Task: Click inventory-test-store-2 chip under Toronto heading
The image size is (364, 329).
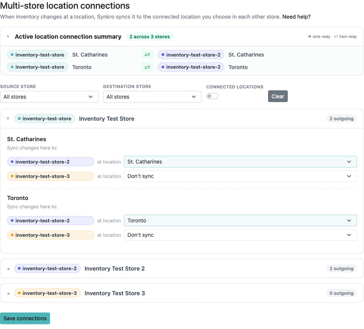Action: pos(50,220)
